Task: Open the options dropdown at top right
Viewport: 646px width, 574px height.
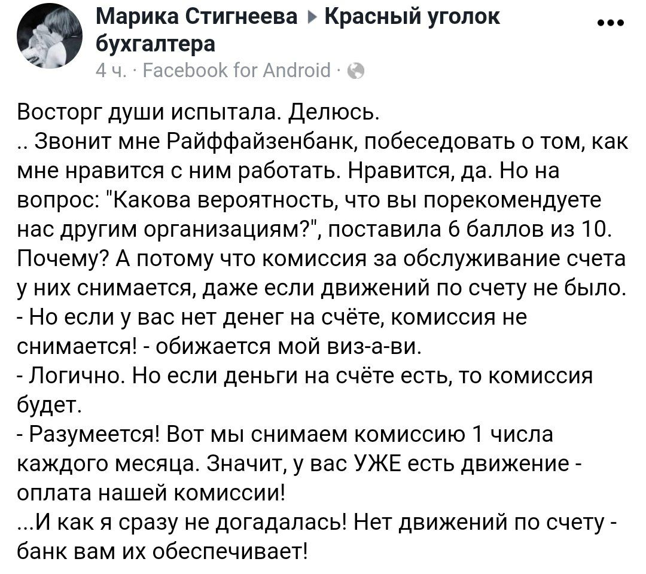Action: [x=611, y=22]
